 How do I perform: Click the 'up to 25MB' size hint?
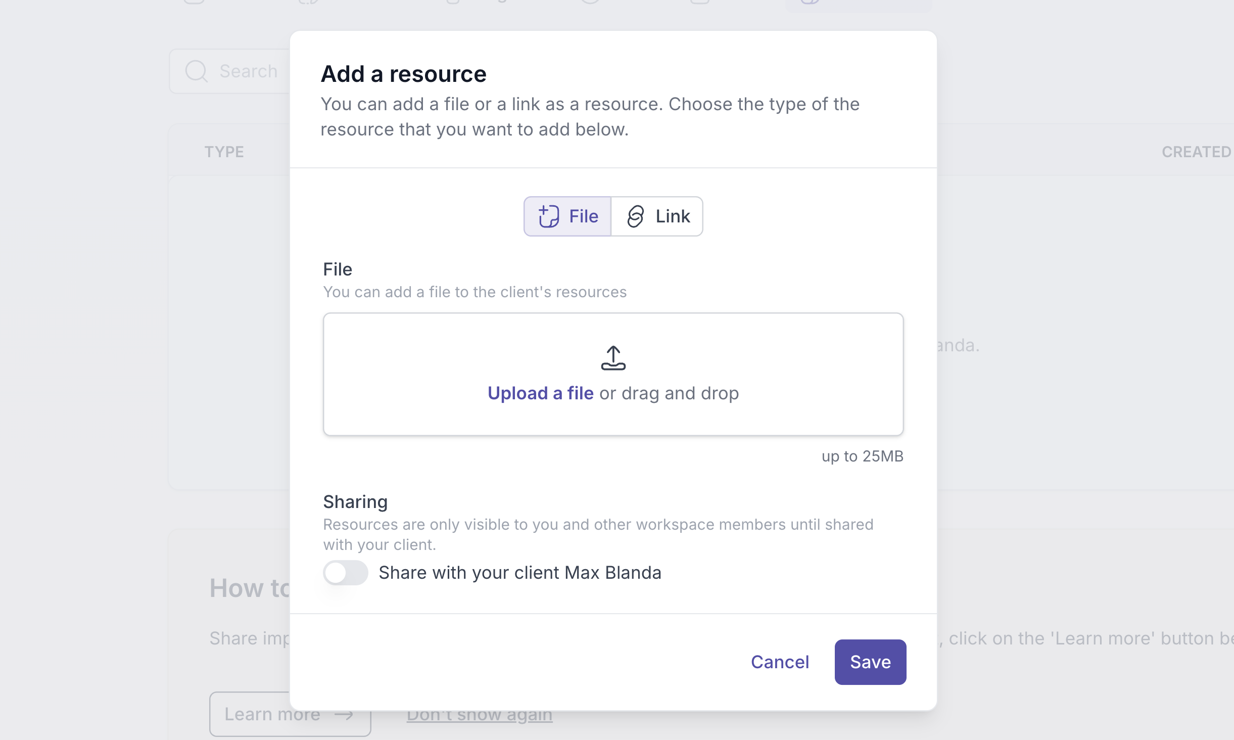[862, 456]
